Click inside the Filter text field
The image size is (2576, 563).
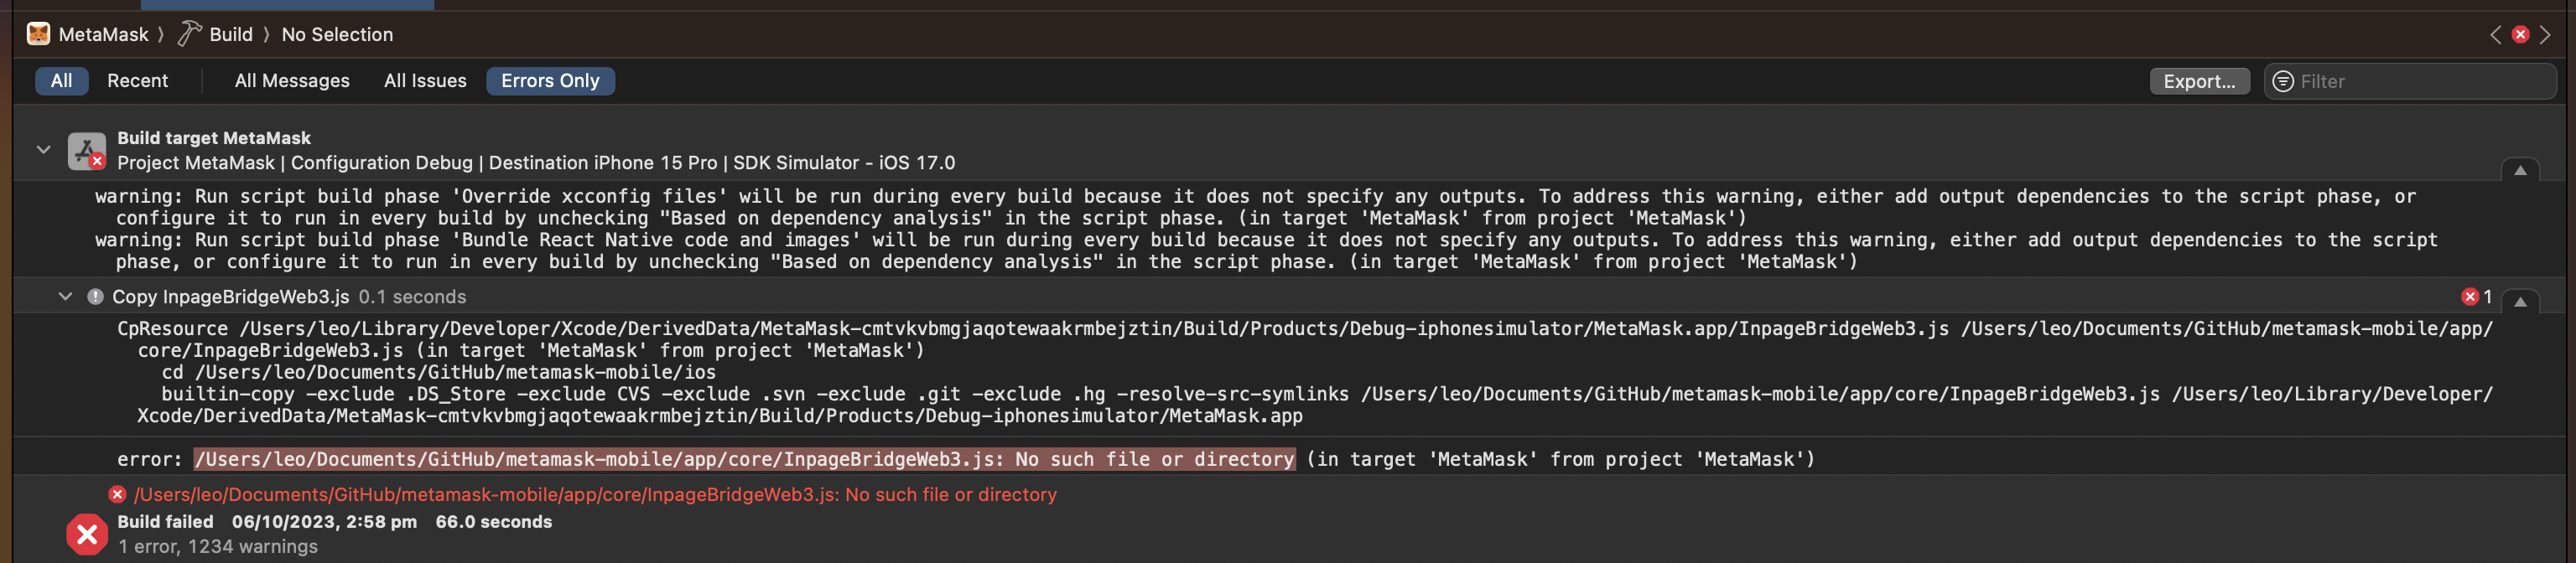[2400, 81]
